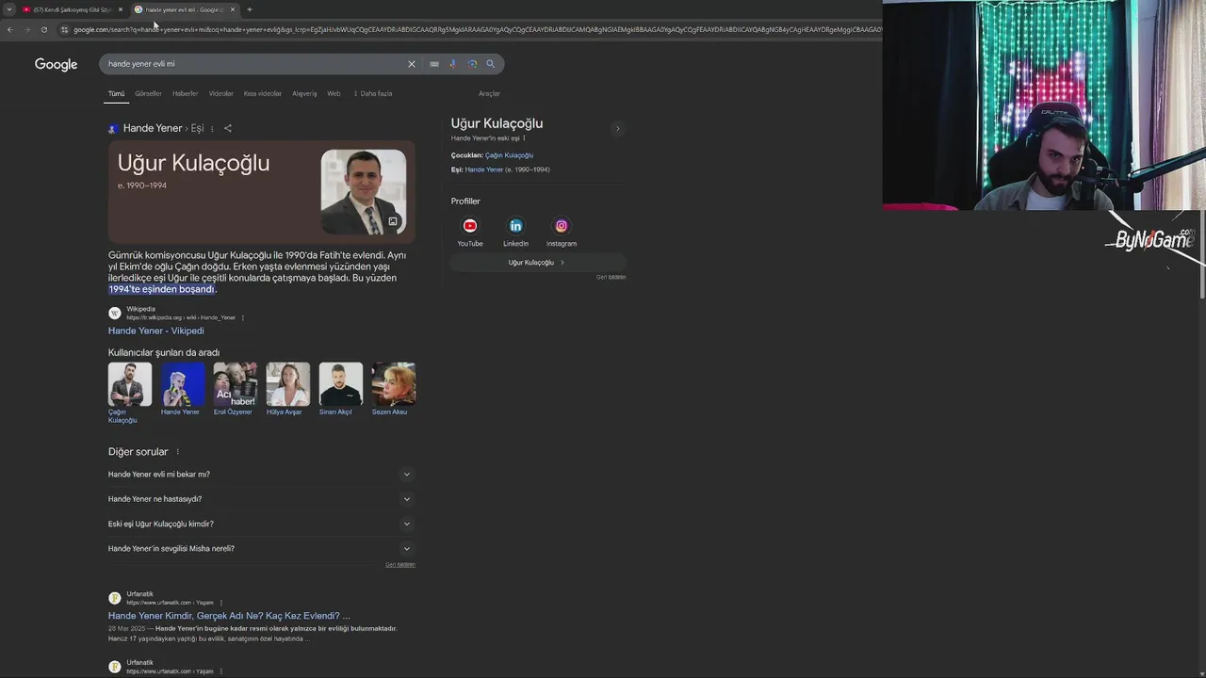Screen dimensions: 1206x678
Task: Open three-dot menu beside Eşi heading
Action: coord(212,129)
